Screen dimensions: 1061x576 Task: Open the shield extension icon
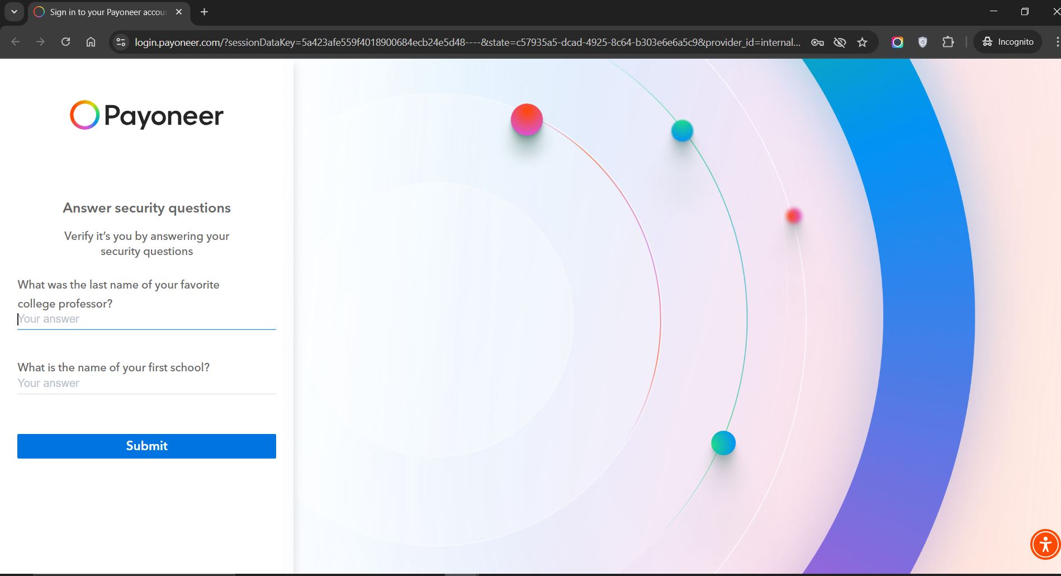point(922,43)
